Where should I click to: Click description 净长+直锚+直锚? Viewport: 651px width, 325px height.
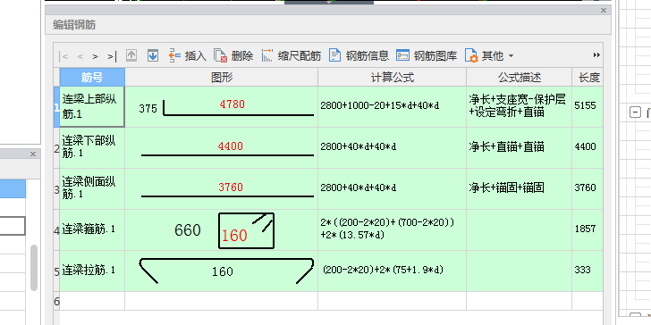(506, 146)
